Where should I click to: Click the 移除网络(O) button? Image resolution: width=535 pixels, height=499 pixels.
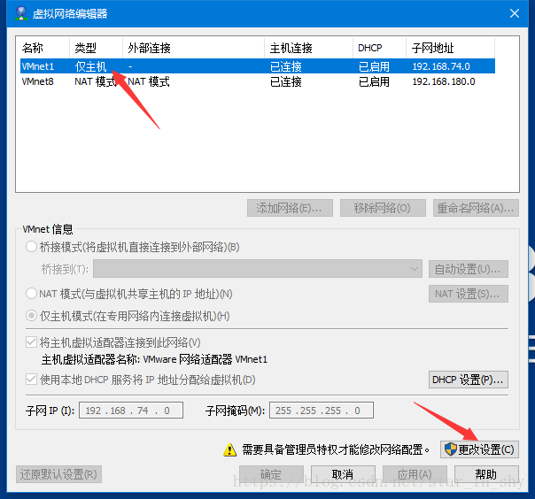click(x=383, y=208)
